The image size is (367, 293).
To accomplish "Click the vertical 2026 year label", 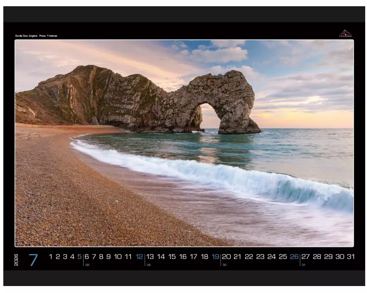I will (16, 260).
